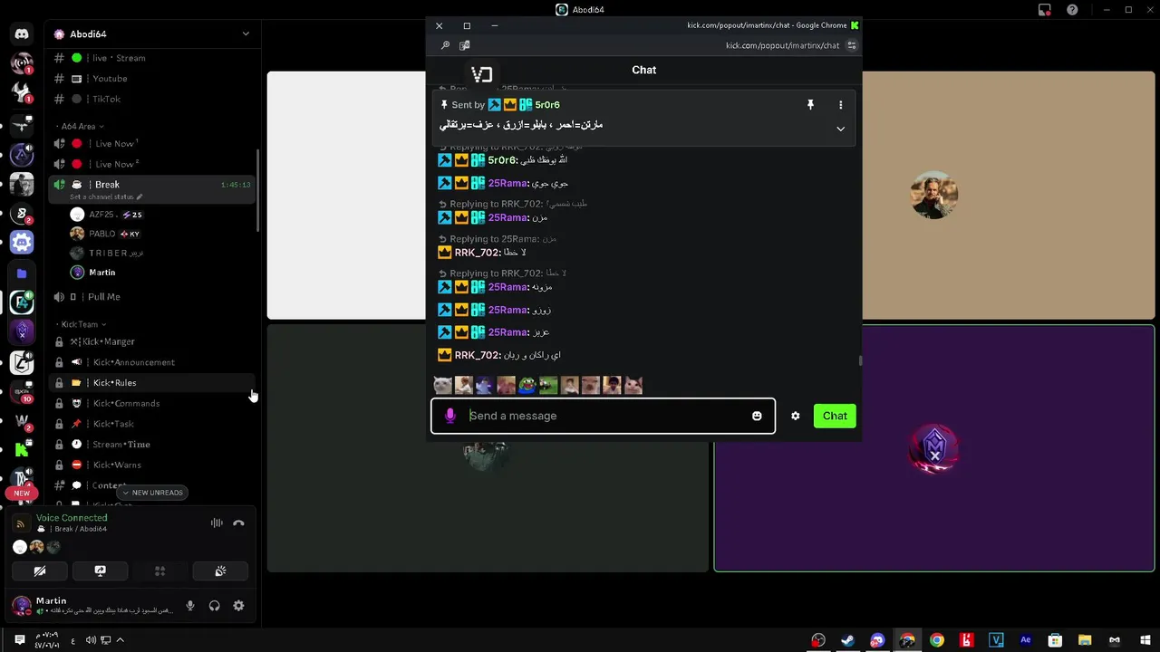Image resolution: width=1160 pixels, height=652 pixels.
Task: Open the emoji picker in message box
Action: point(757,416)
